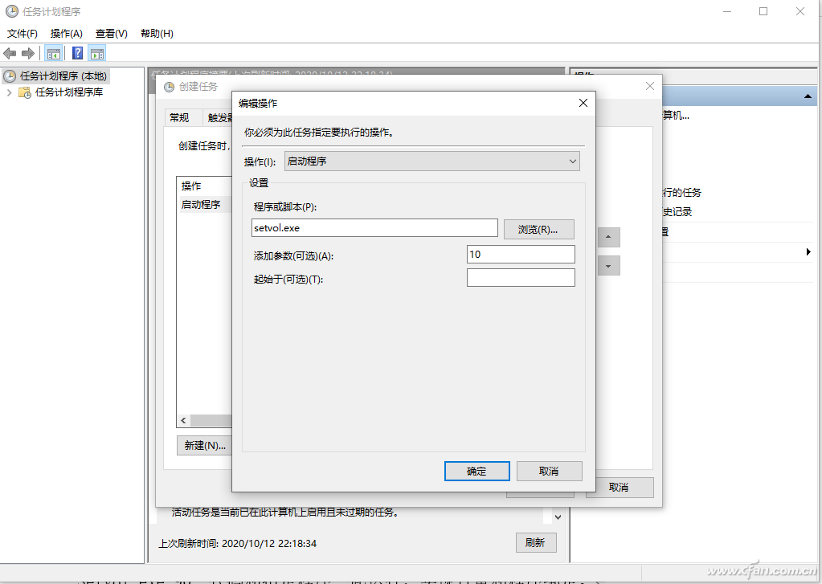Open the 操作(A) menu
The image size is (822, 584).
point(66,34)
